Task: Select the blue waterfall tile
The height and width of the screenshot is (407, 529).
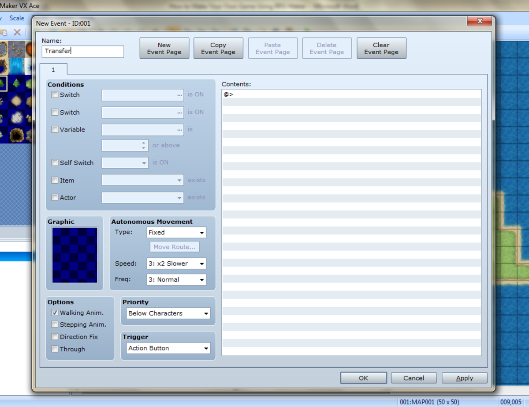Action: click(17, 66)
